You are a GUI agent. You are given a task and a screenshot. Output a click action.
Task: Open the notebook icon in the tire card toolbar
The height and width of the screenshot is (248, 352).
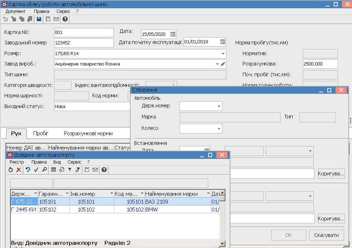(x=48, y=19)
